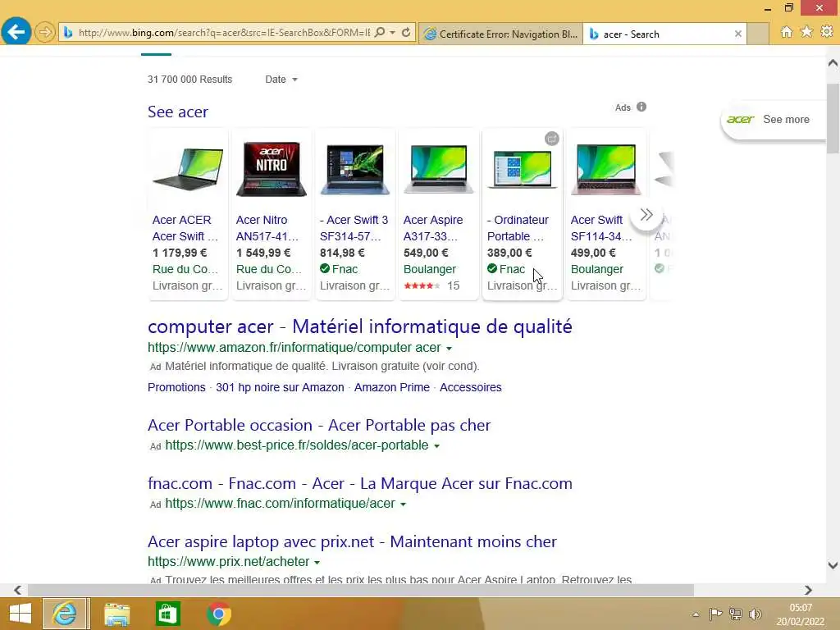
Task: Open the Acer Swift 3 laptop image
Action: pos(355,169)
